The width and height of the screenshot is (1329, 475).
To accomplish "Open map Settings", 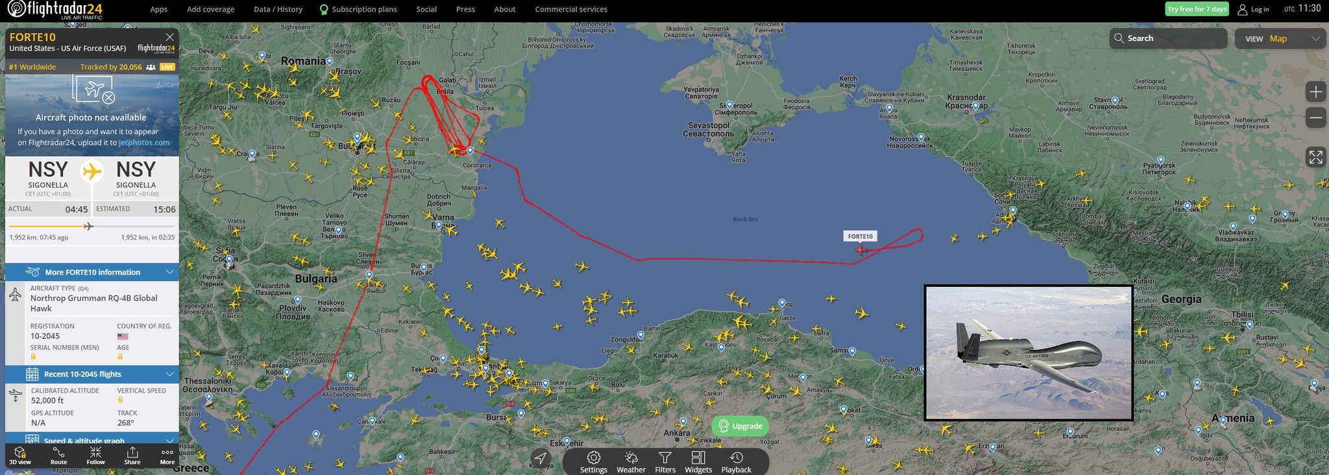I will 593,463.
